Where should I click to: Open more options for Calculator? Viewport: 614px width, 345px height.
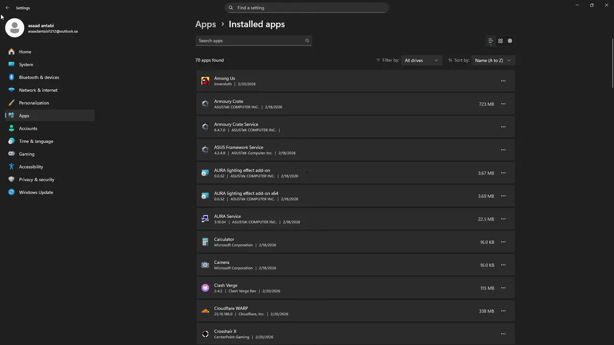503,242
